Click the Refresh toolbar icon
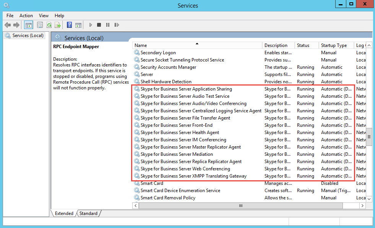375x228 pixels. [49, 25]
